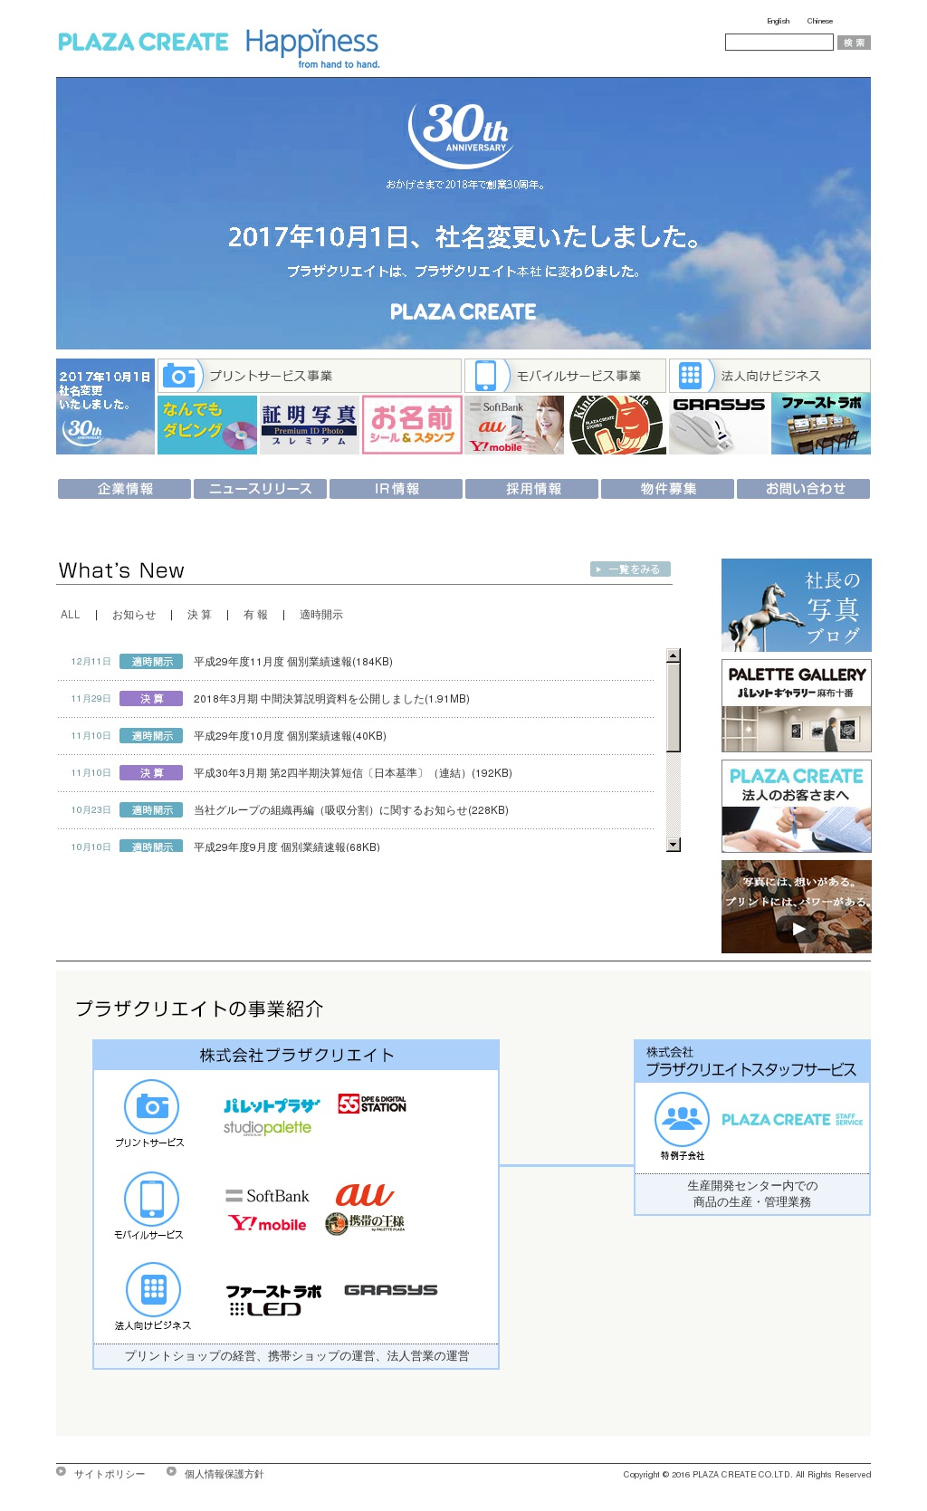Image resolution: width=927 pixels, height=1511 pixels.
Task: Open the 証明写真 Premium ID Photo banner
Action: pos(310,425)
